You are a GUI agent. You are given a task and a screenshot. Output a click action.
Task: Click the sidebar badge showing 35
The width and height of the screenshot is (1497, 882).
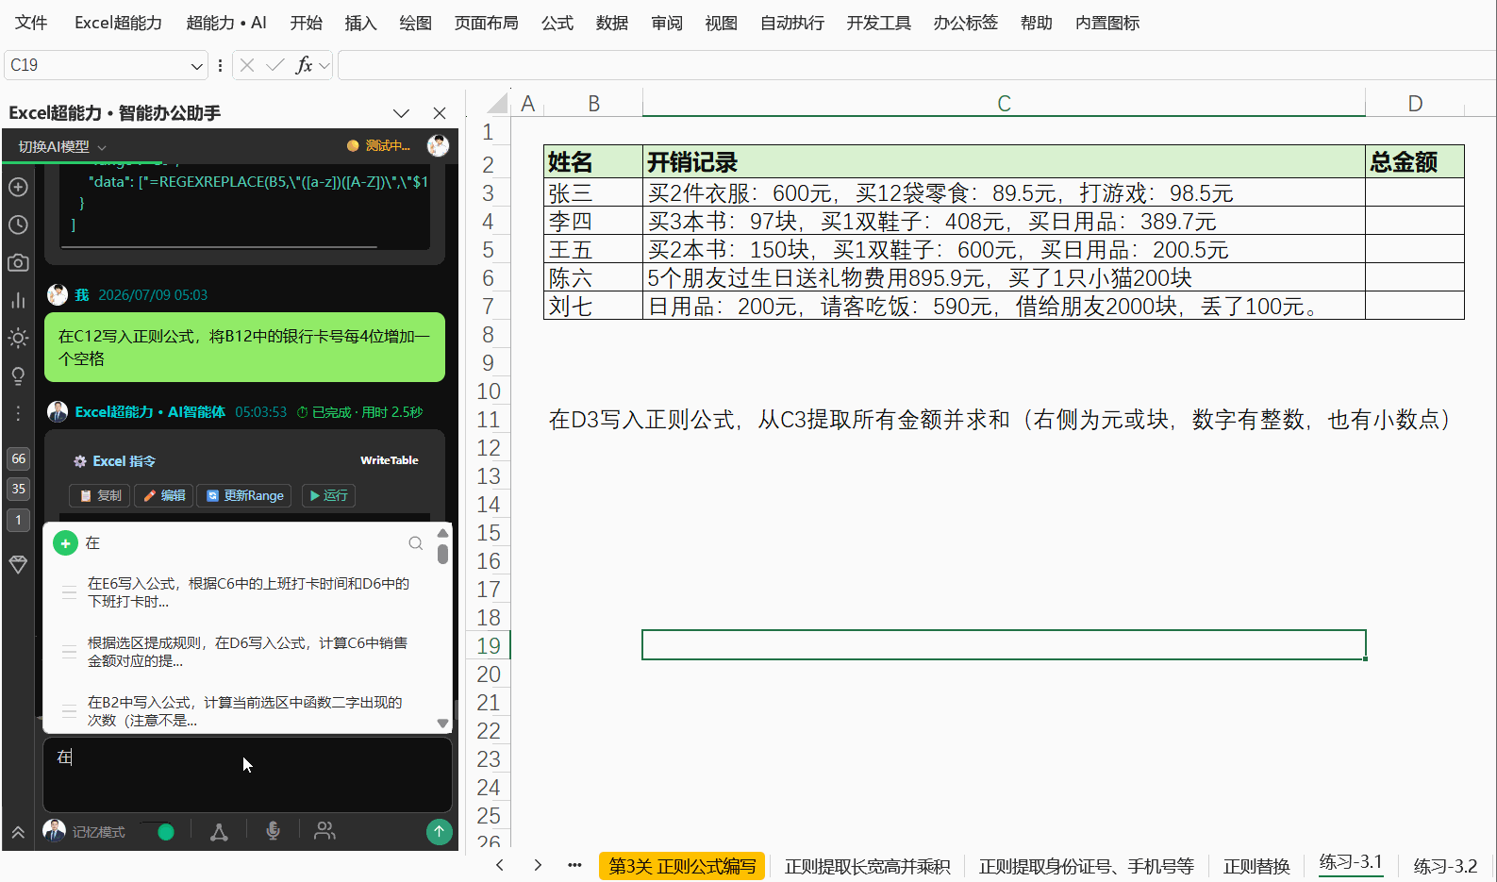click(x=18, y=489)
